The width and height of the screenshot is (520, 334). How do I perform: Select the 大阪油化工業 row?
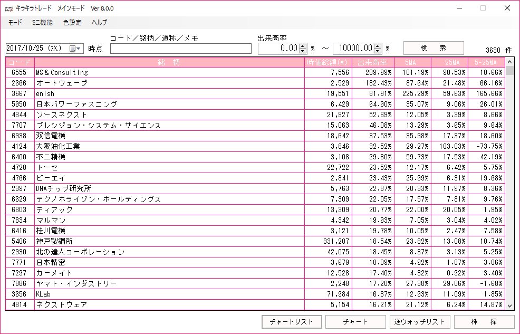255,146
